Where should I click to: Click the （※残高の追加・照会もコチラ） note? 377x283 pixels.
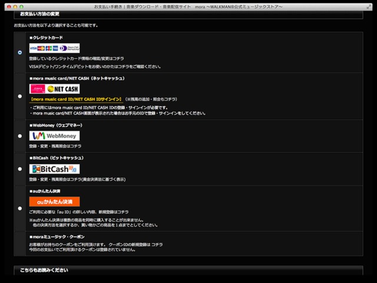click(151, 99)
